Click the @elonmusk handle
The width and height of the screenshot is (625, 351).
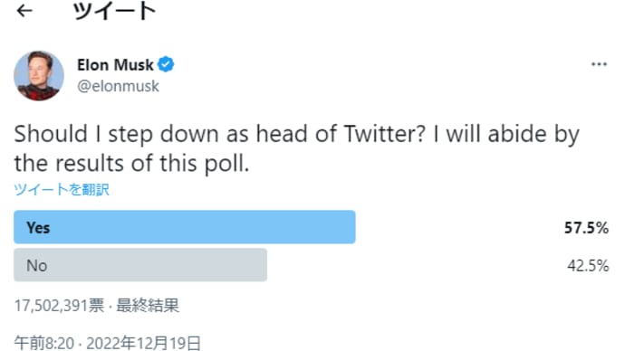pos(118,86)
